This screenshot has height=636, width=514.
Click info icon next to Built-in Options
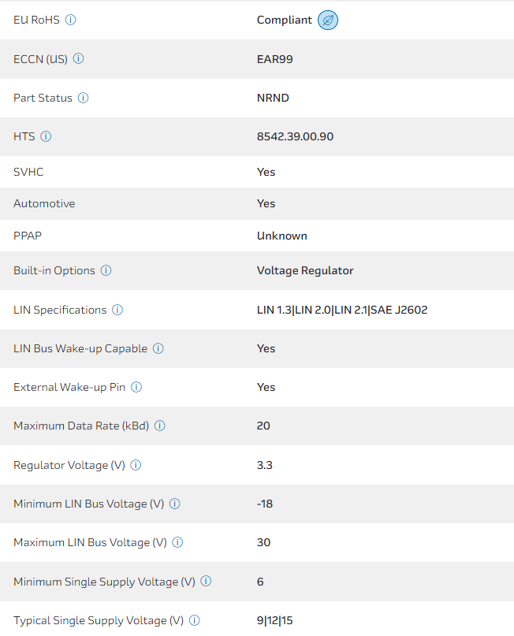106,271
